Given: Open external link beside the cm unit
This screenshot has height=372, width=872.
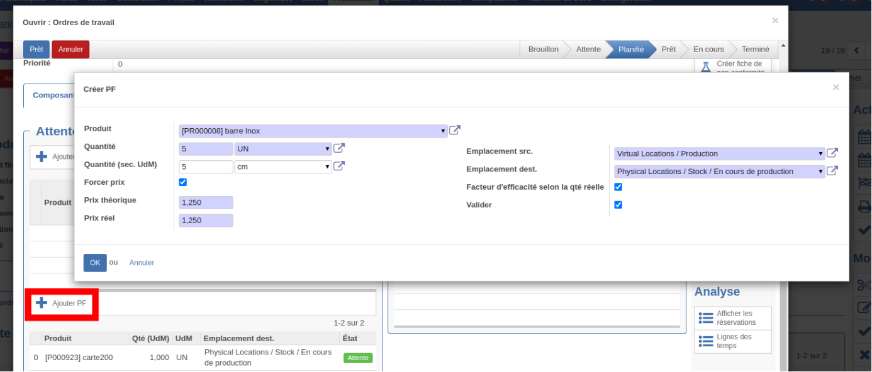Looking at the screenshot, I should 339,167.
